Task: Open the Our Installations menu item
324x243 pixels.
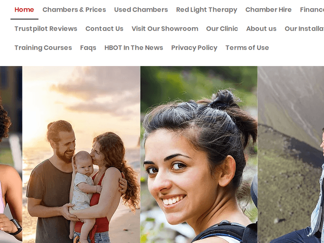Action: [304, 28]
